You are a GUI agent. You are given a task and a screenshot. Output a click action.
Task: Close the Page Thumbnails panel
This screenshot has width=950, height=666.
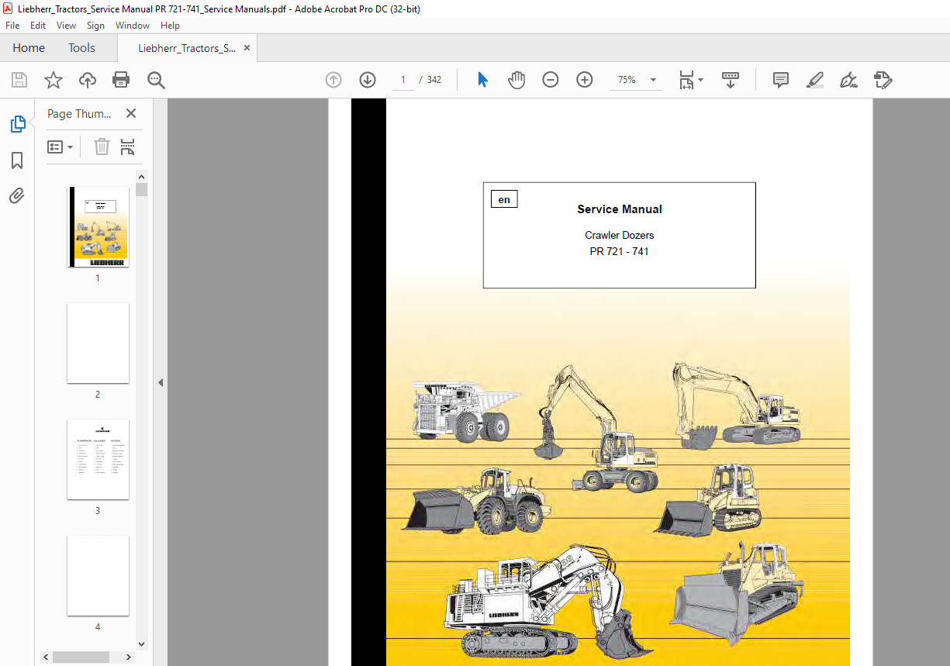(x=131, y=113)
